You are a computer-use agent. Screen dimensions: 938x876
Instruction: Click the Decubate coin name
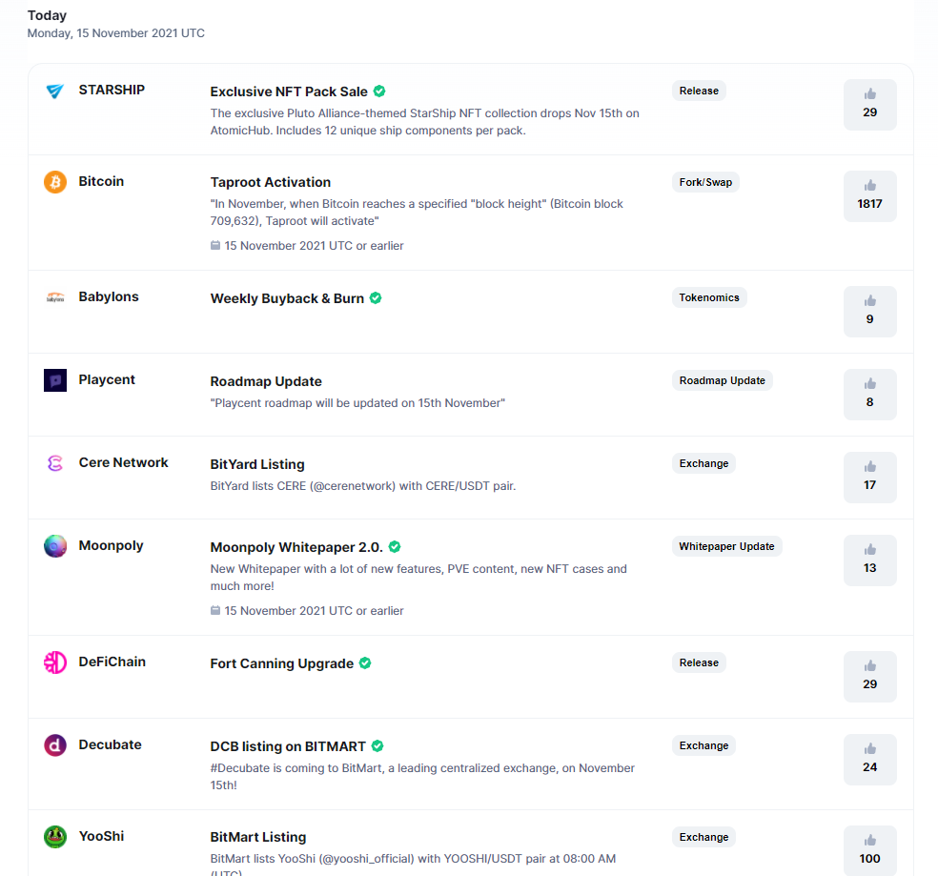[x=110, y=745]
